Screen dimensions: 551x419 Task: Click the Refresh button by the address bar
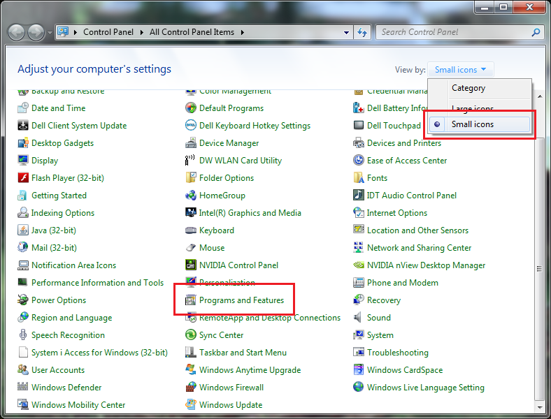click(x=362, y=32)
